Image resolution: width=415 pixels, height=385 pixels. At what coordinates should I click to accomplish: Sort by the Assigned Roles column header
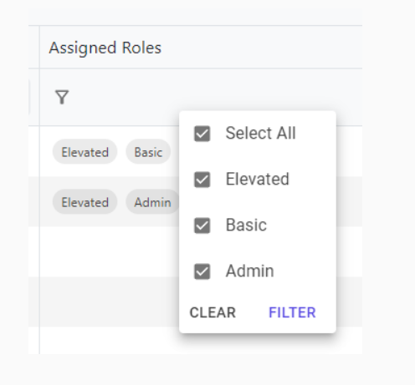point(105,48)
